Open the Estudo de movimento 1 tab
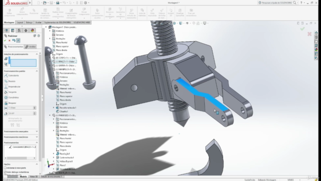The width and height of the screenshot is (321, 181). pyautogui.click(x=51, y=176)
